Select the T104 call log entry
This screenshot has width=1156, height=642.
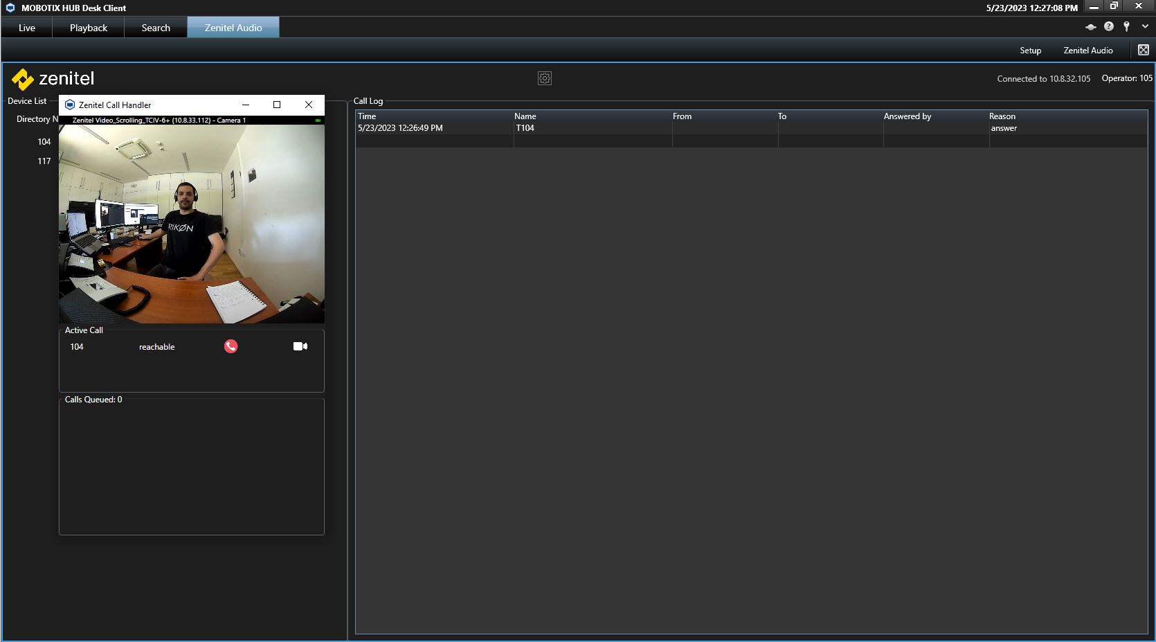(525, 128)
